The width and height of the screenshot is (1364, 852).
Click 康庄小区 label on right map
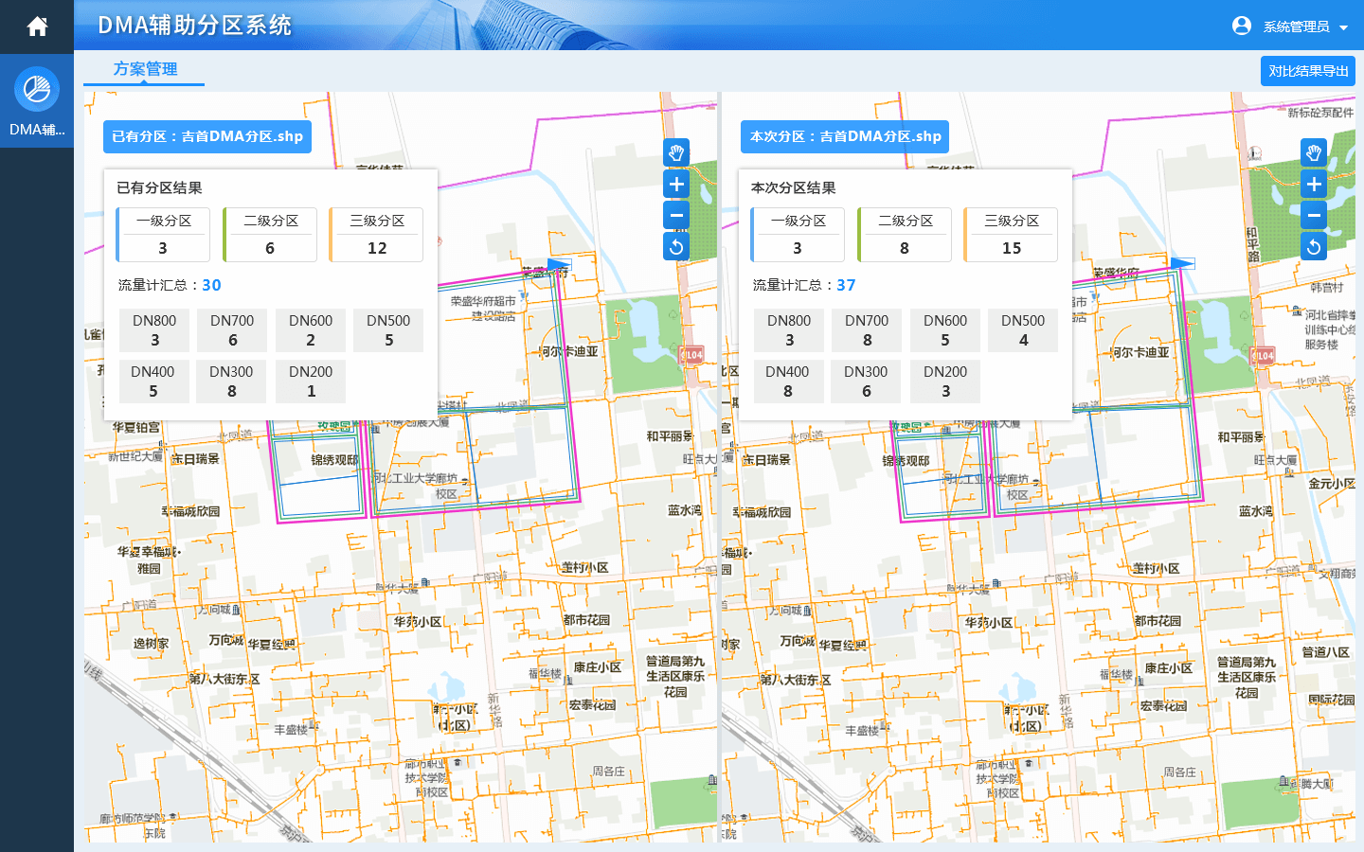coord(1168,668)
